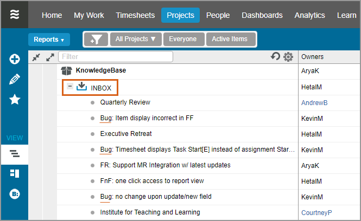Switch to the card board view icon
This screenshot has height=221, width=361.
coord(15,173)
